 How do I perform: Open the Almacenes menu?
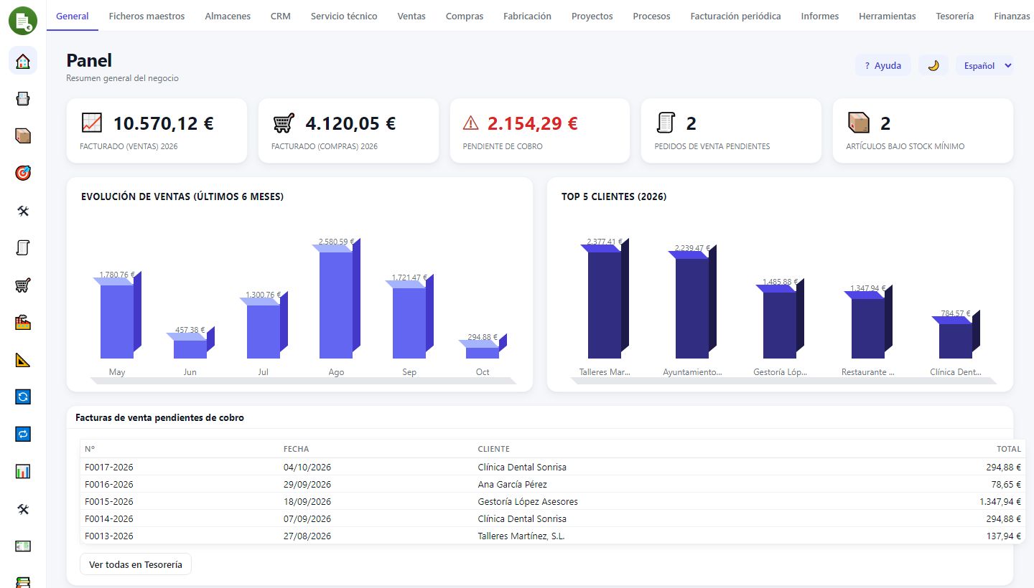(x=228, y=16)
